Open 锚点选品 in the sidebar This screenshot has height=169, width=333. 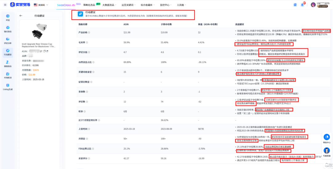pyautogui.click(x=8, y=29)
